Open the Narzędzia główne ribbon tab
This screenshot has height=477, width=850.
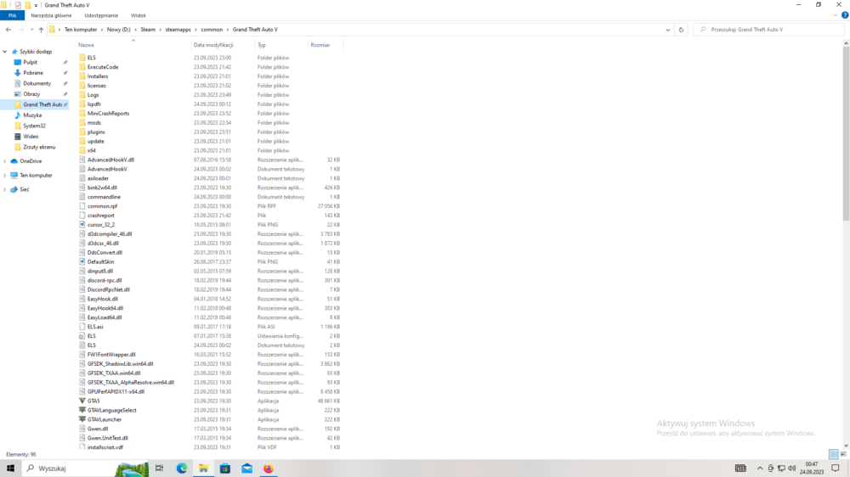51,15
